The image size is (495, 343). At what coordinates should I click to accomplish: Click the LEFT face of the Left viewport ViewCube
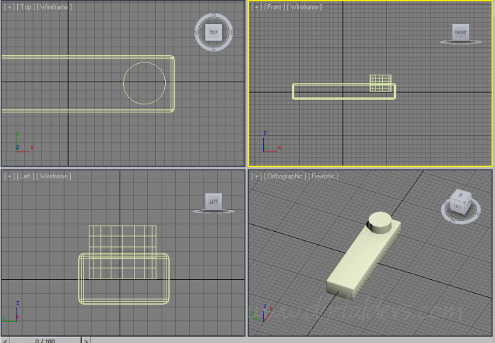tap(213, 201)
